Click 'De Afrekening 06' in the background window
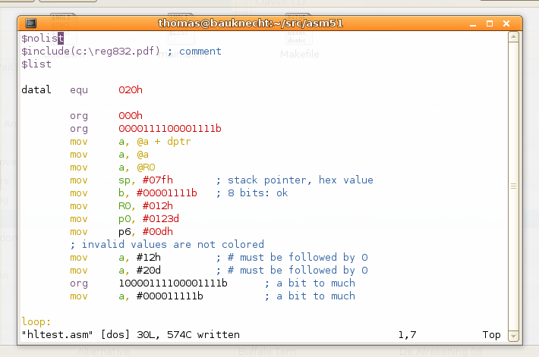 click(x=441, y=352)
